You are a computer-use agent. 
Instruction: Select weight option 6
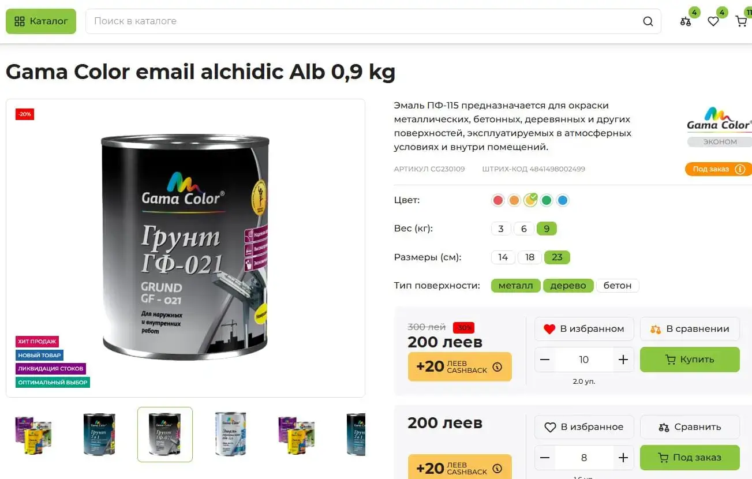point(524,229)
